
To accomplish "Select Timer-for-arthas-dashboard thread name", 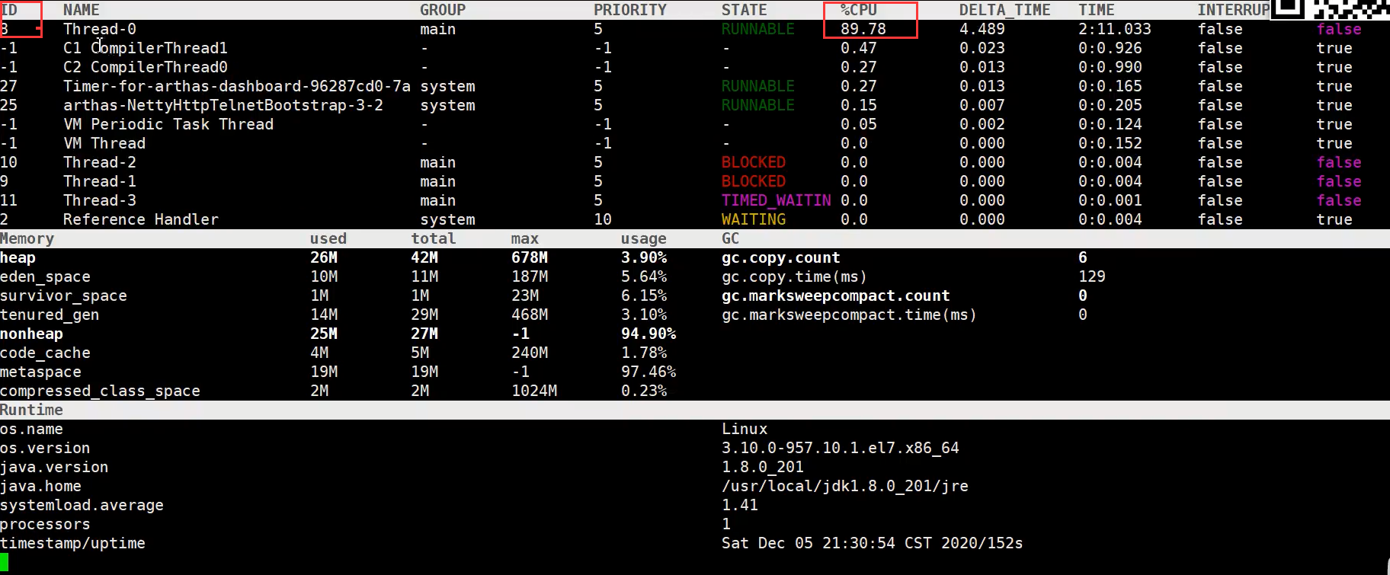I will [x=237, y=86].
